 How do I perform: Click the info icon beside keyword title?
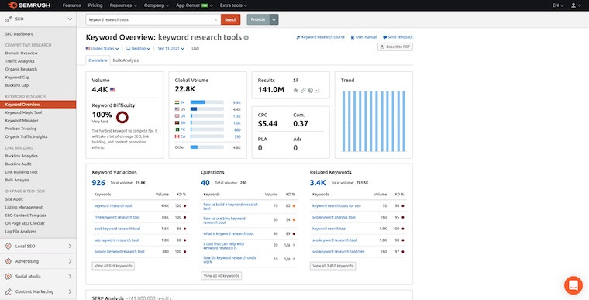pos(246,37)
